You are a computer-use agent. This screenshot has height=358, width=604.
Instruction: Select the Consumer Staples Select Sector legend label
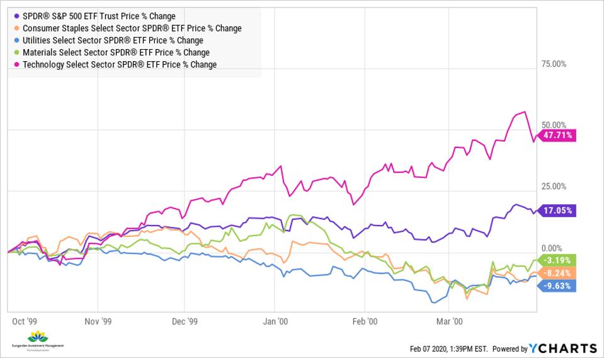(x=132, y=28)
